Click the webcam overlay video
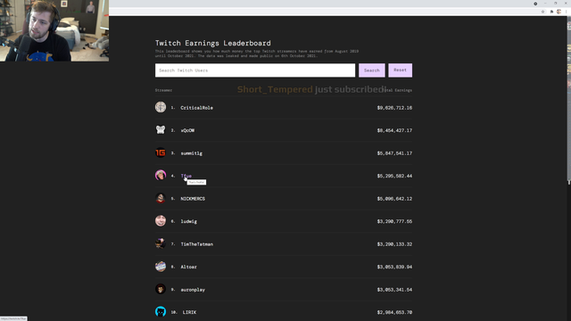 pyautogui.click(x=54, y=30)
